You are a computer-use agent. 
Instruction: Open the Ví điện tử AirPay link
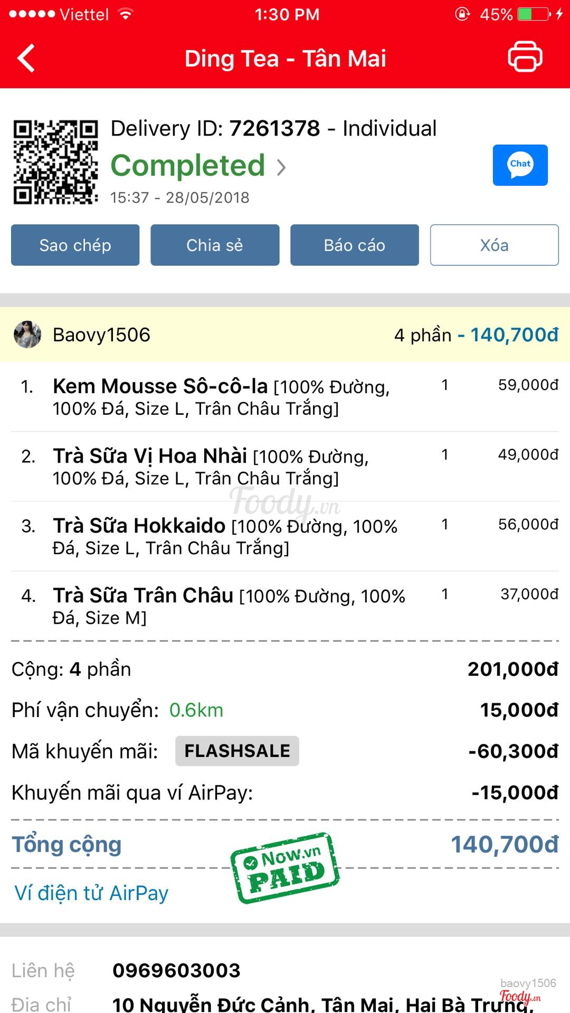pos(91,893)
